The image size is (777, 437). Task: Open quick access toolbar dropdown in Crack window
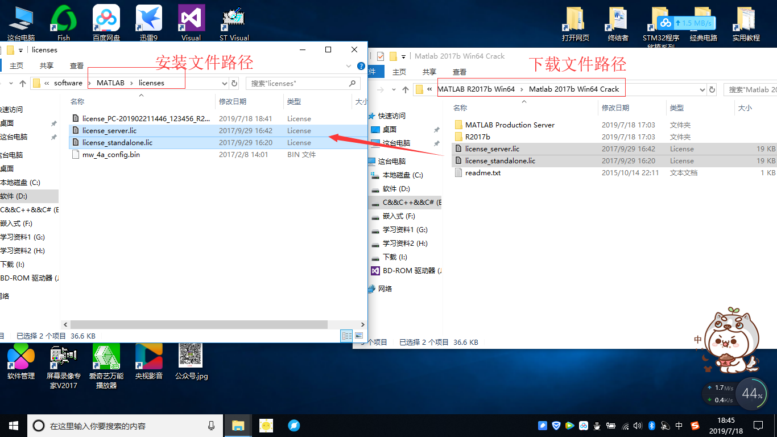pyautogui.click(x=403, y=56)
